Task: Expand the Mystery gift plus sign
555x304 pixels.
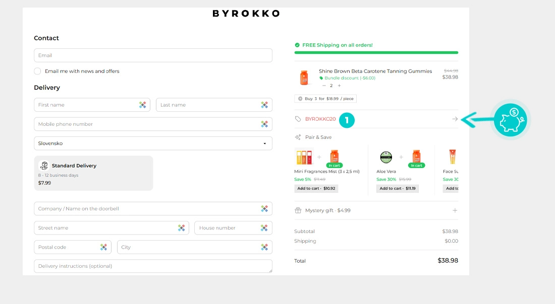Action: point(455,210)
